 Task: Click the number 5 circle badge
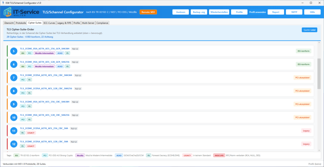pos(14,51)
